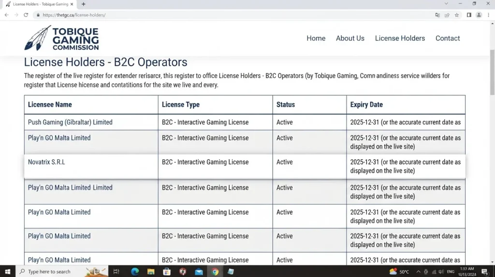Reload the thetgc.ca page
Screen dimensions: 495x277
click(26, 15)
